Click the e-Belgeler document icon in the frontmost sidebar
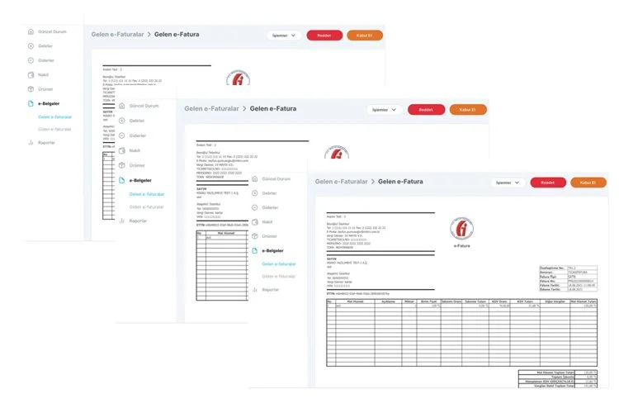This screenshot has width=619, height=413. point(254,249)
